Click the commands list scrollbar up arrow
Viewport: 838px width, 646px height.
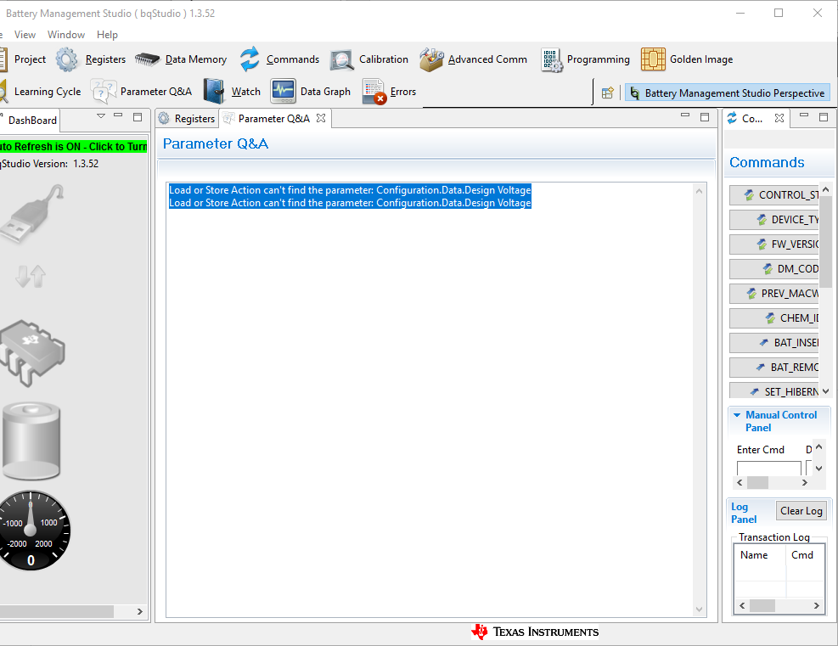[826, 189]
